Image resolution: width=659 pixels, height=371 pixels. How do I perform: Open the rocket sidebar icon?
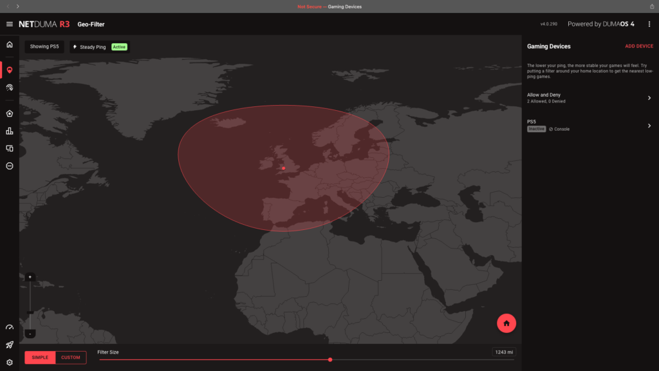tap(9, 345)
